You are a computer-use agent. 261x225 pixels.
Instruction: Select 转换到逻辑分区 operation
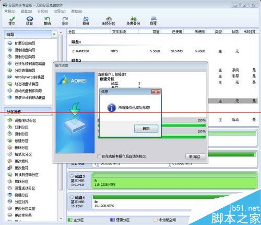23,175
